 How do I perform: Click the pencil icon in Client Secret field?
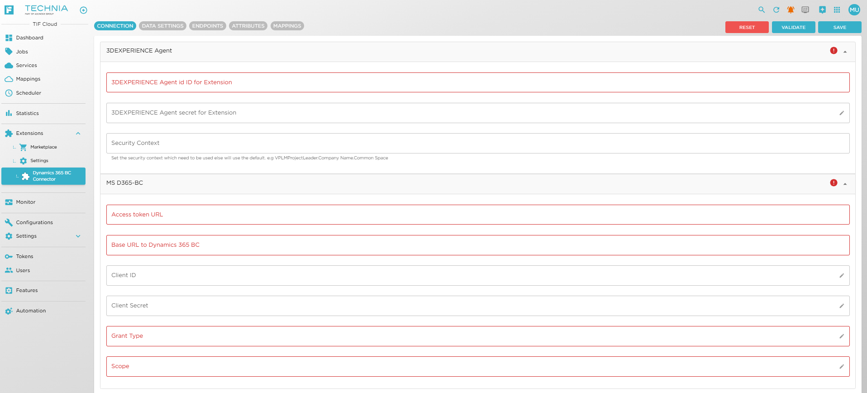pyautogui.click(x=842, y=306)
